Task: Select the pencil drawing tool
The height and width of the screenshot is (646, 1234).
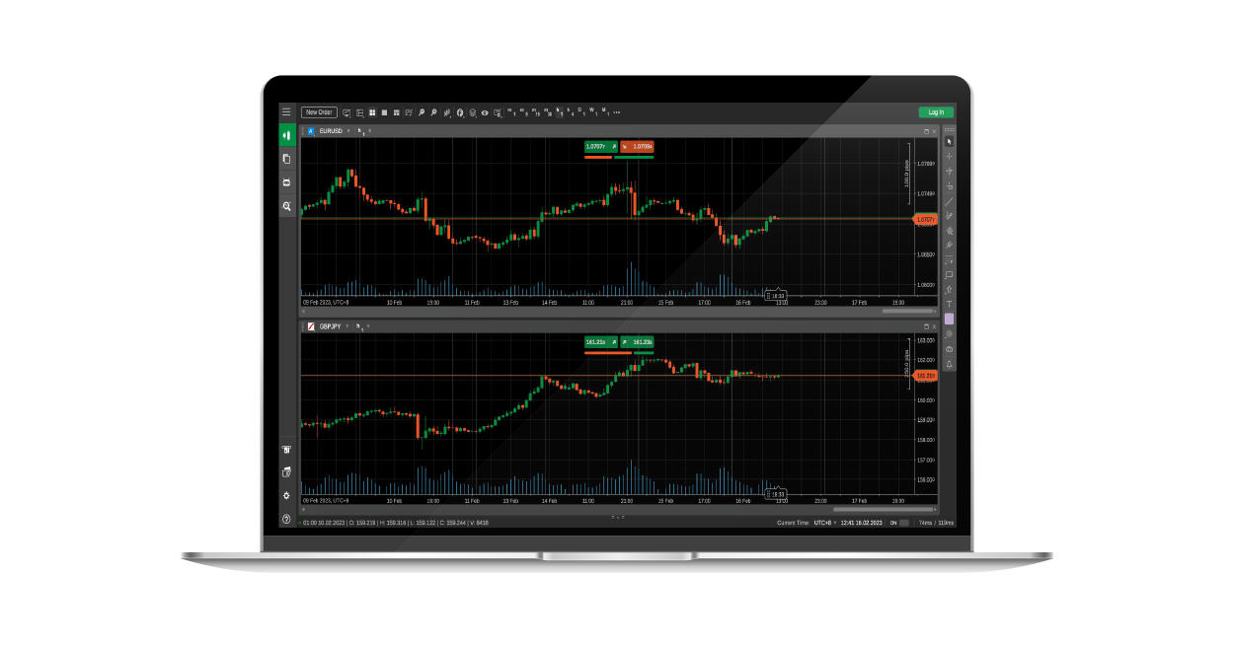Action: click(x=950, y=215)
